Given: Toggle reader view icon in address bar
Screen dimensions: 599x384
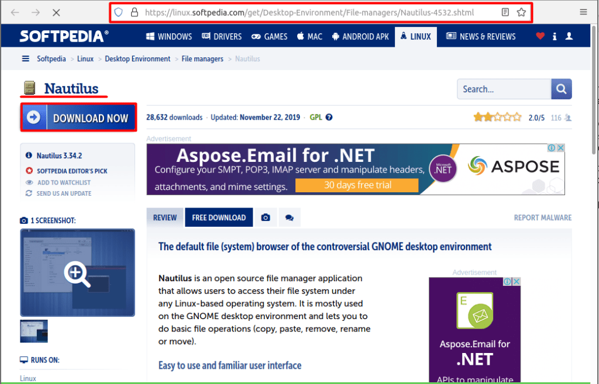Looking at the screenshot, I should (505, 12).
